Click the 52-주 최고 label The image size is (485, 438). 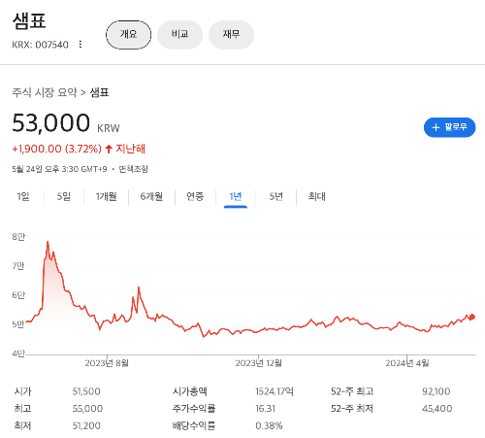(352, 391)
